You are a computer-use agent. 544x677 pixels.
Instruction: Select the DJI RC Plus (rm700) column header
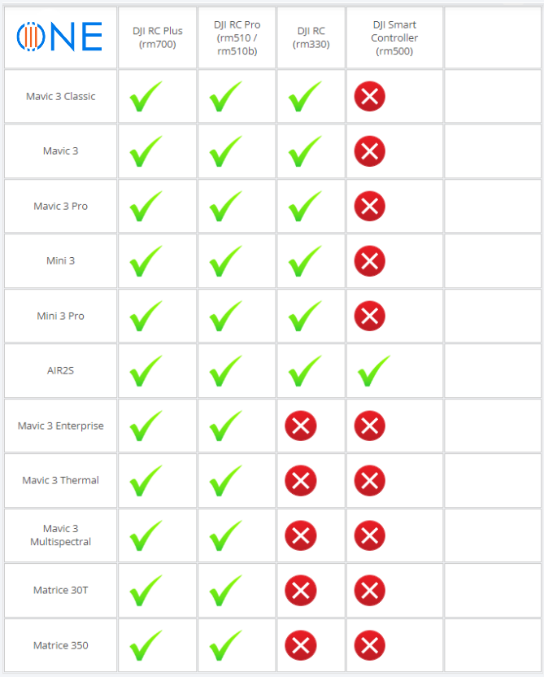point(158,37)
